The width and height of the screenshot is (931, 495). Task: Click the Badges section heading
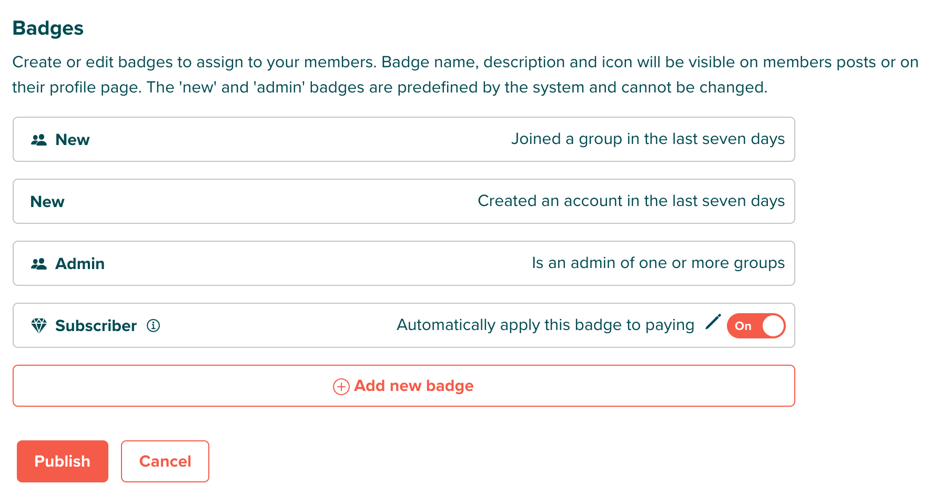(x=48, y=28)
